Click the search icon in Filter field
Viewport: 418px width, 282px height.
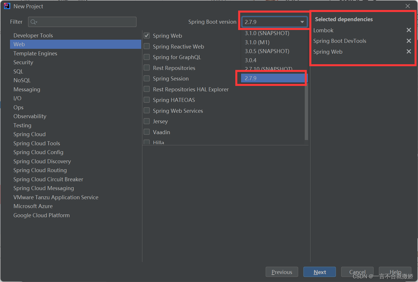pyautogui.click(x=34, y=22)
